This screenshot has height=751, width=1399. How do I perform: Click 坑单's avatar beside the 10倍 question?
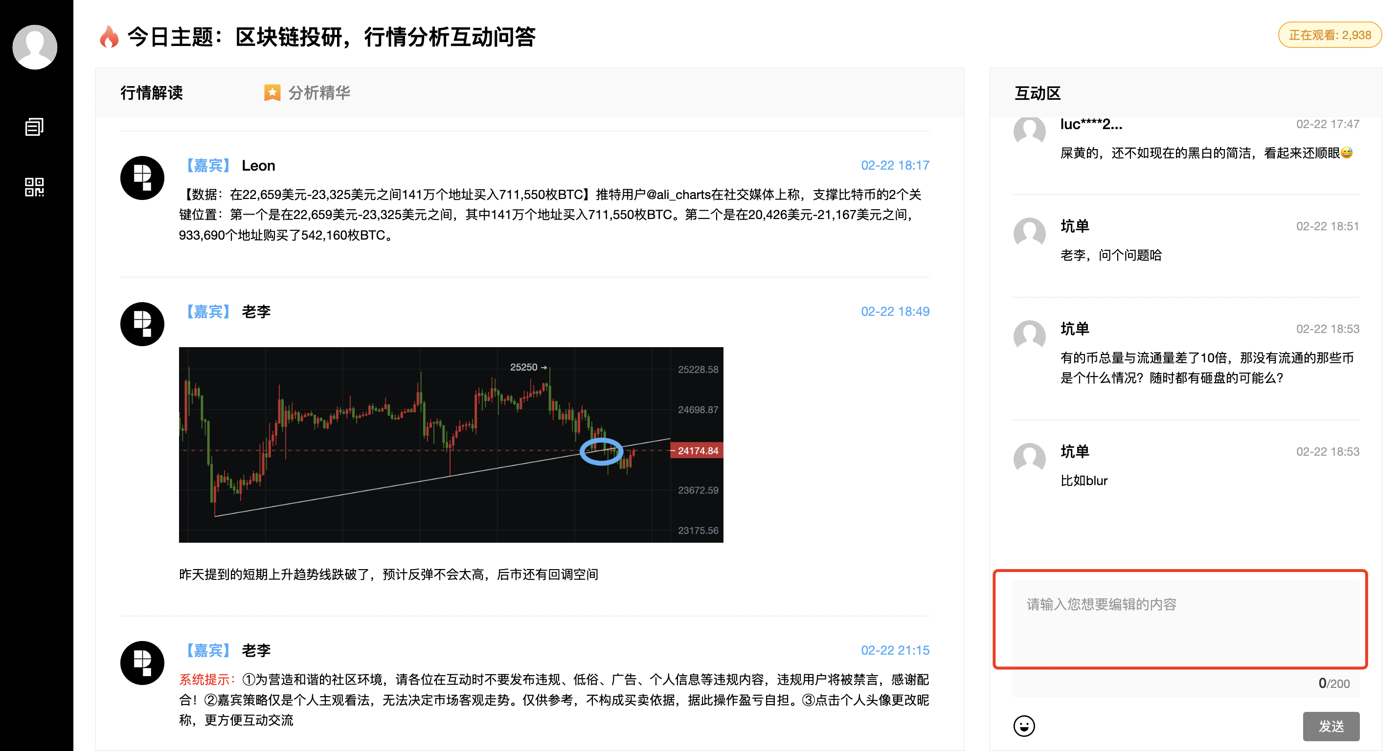(1029, 336)
